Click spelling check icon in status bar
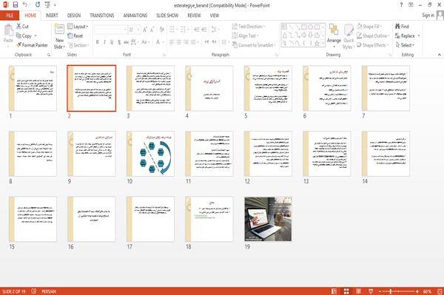The image size is (444, 295). click(x=34, y=291)
